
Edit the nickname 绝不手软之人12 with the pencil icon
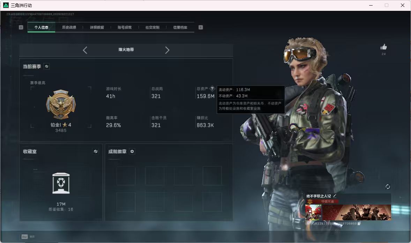335,196
